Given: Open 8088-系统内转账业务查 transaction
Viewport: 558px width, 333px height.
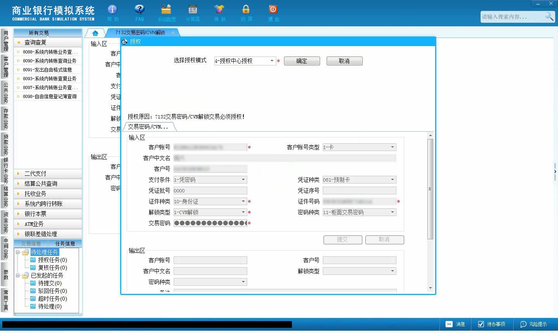Looking at the screenshot, I should [x=48, y=52].
